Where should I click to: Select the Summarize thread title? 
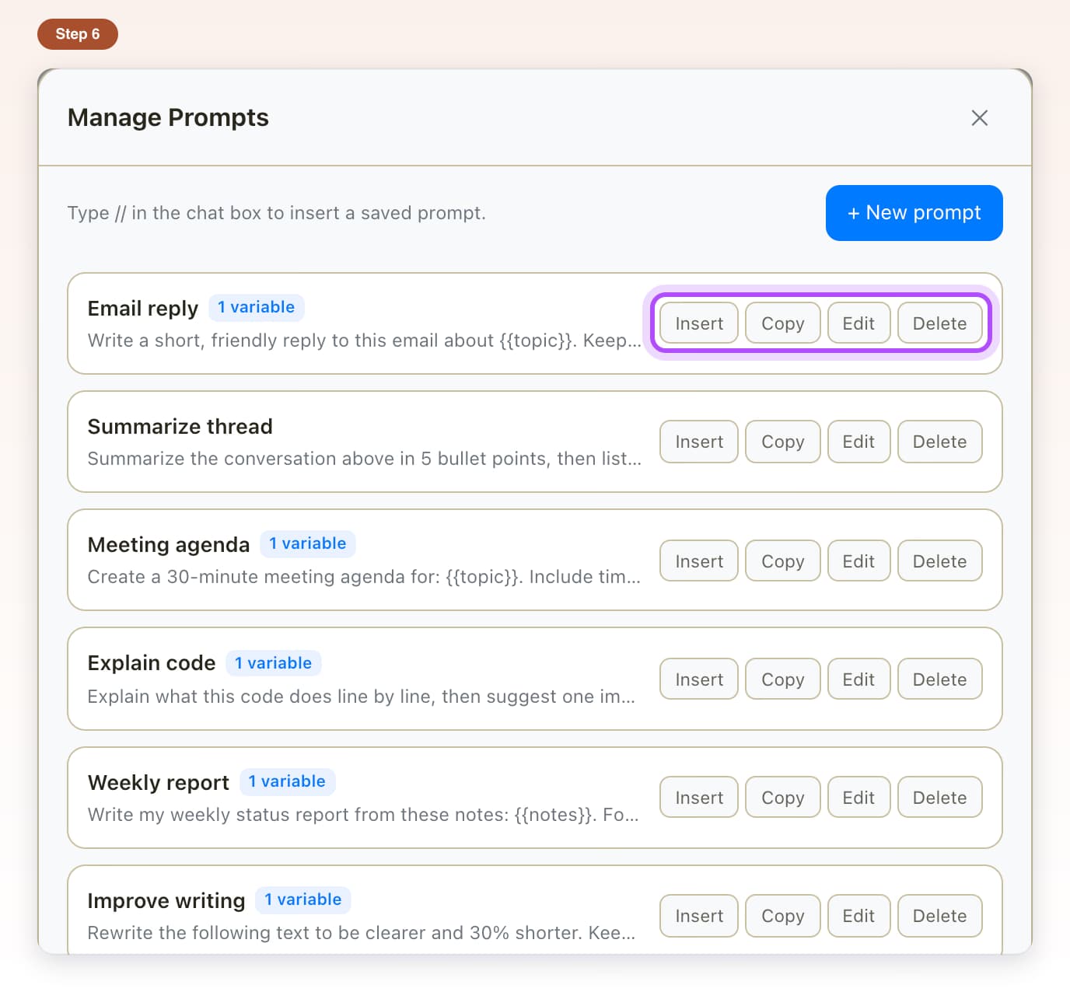(180, 427)
